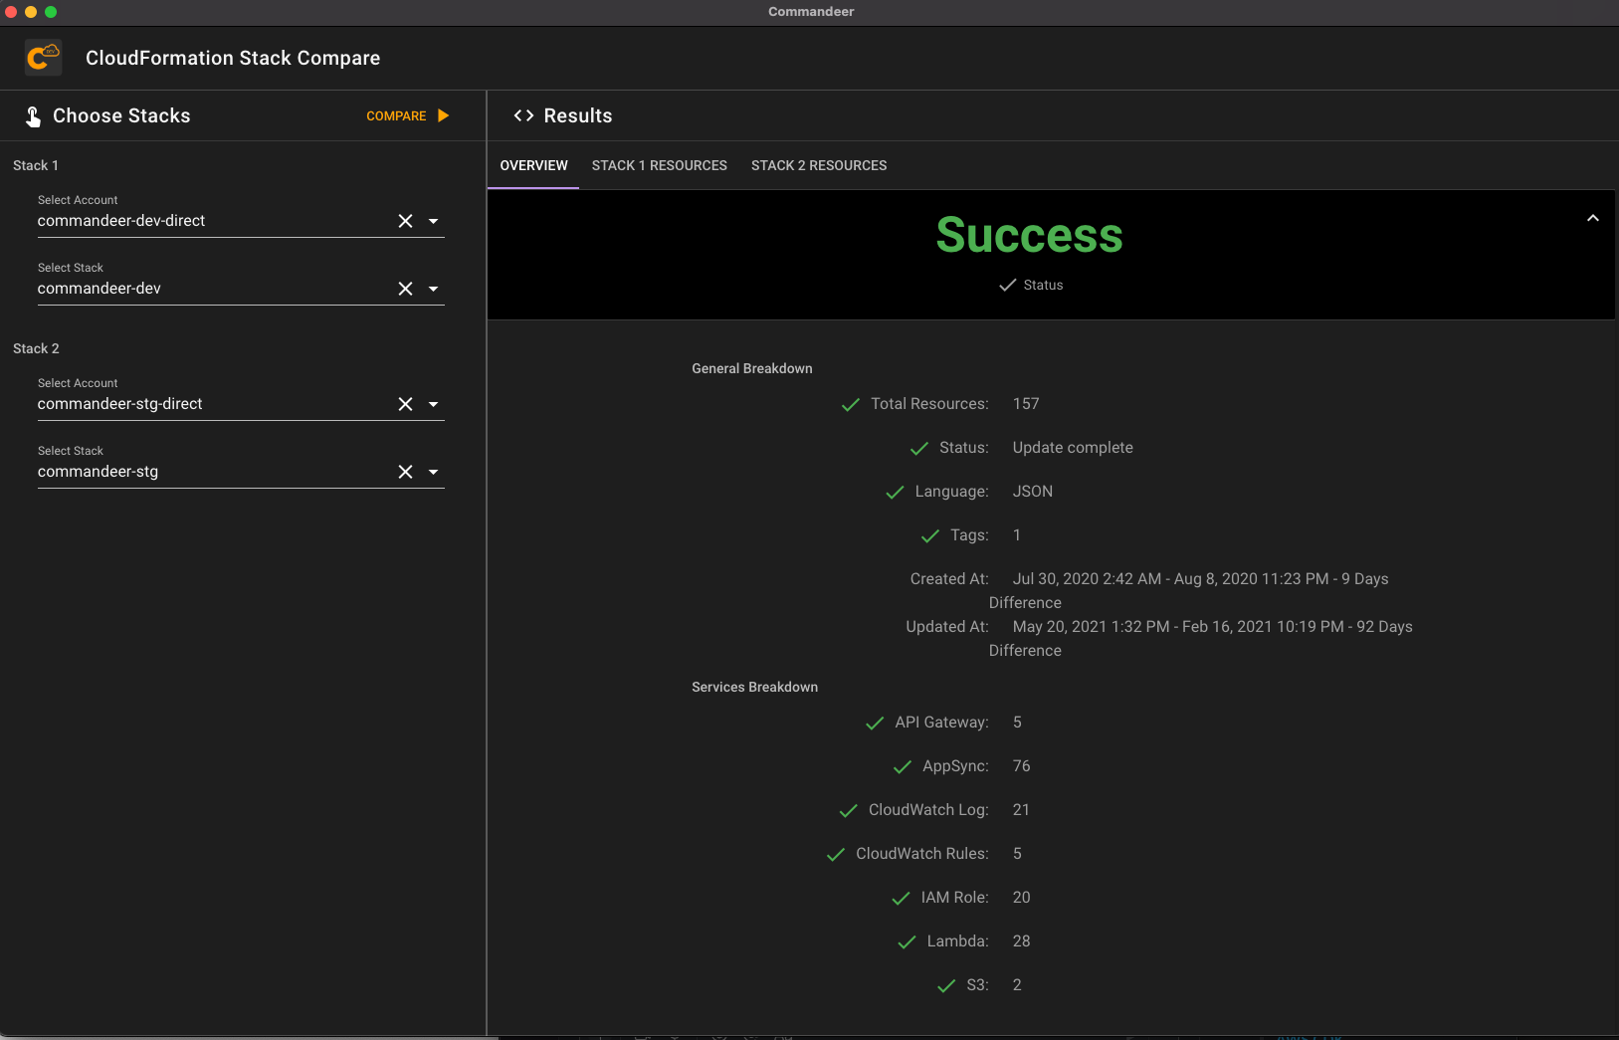The image size is (1619, 1040).
Task: Click the green check next to CloudWatch Log
Action: coord(849,810)
